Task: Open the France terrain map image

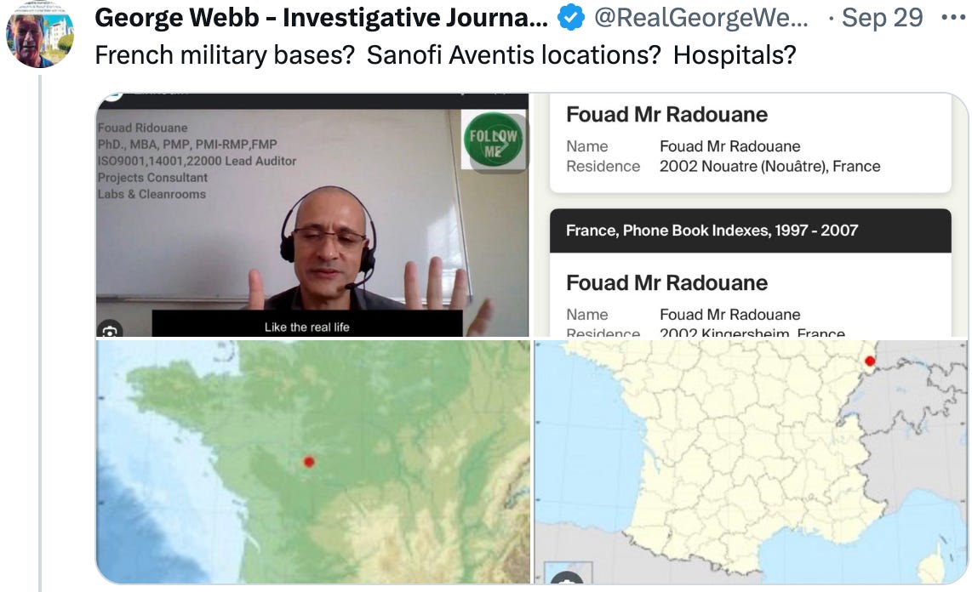Action: (x=313, y=462)
